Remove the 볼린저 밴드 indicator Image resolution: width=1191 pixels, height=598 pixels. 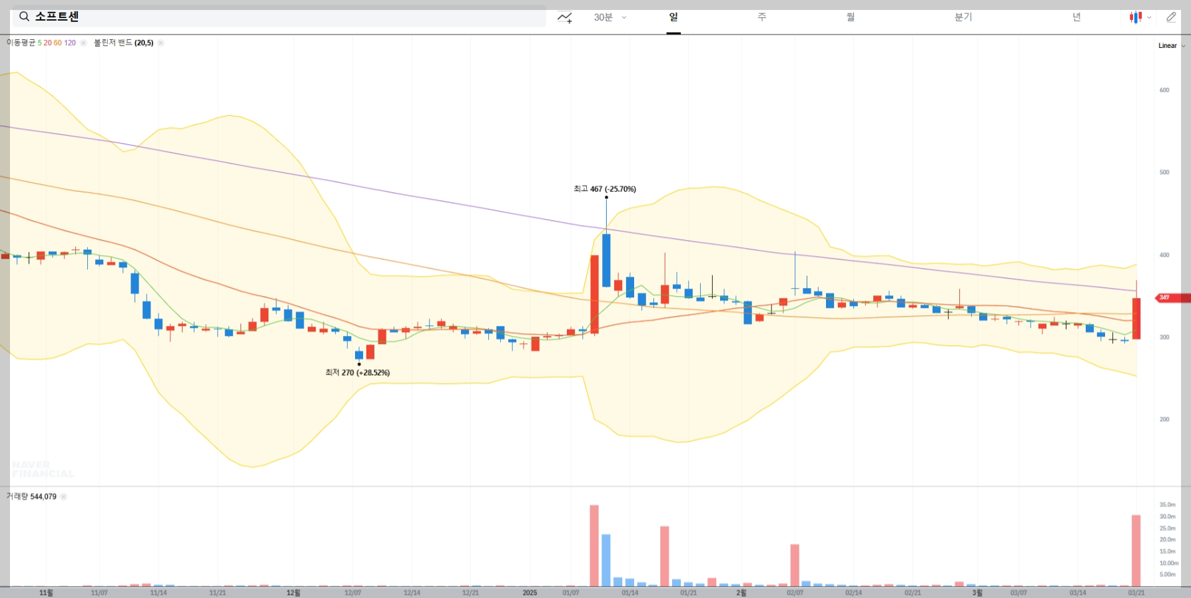click(x=161, y=43)
